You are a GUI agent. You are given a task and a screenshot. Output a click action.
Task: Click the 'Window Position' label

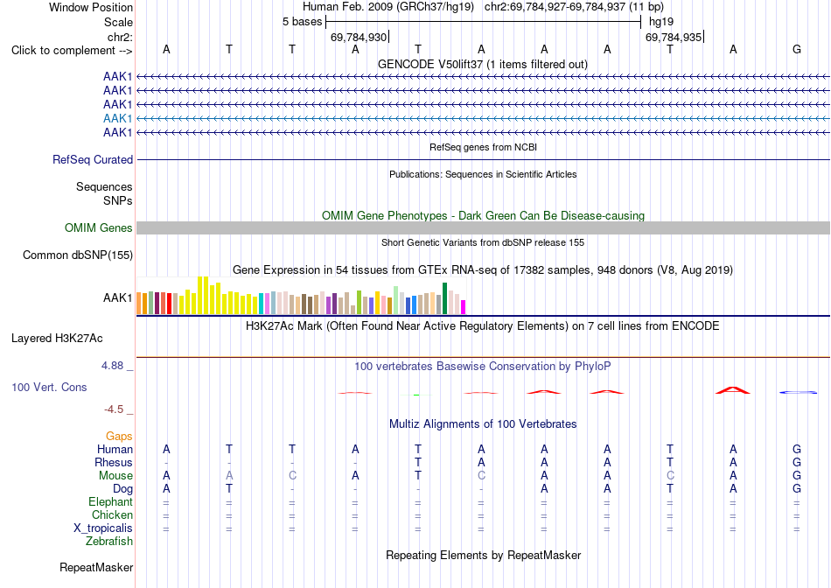[91, 7]
